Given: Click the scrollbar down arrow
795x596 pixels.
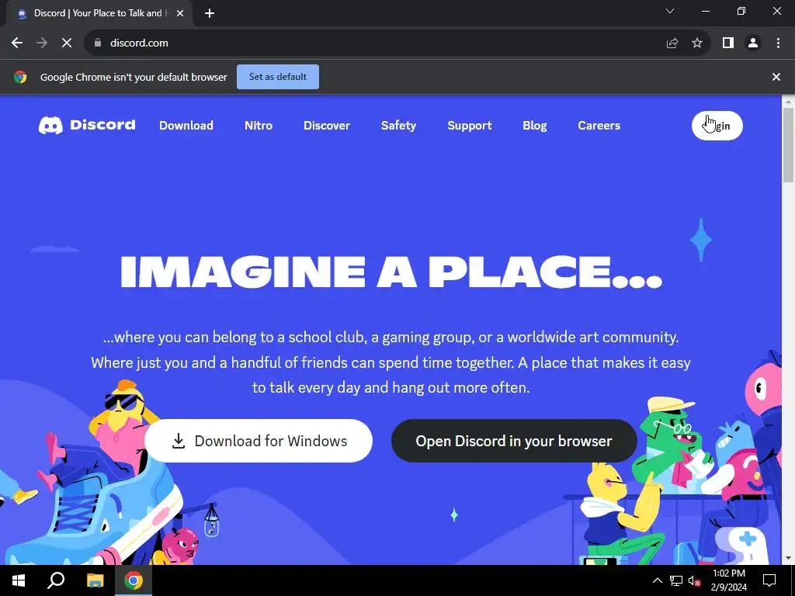Looking at the screenshot, I should [x=789, y=558].
